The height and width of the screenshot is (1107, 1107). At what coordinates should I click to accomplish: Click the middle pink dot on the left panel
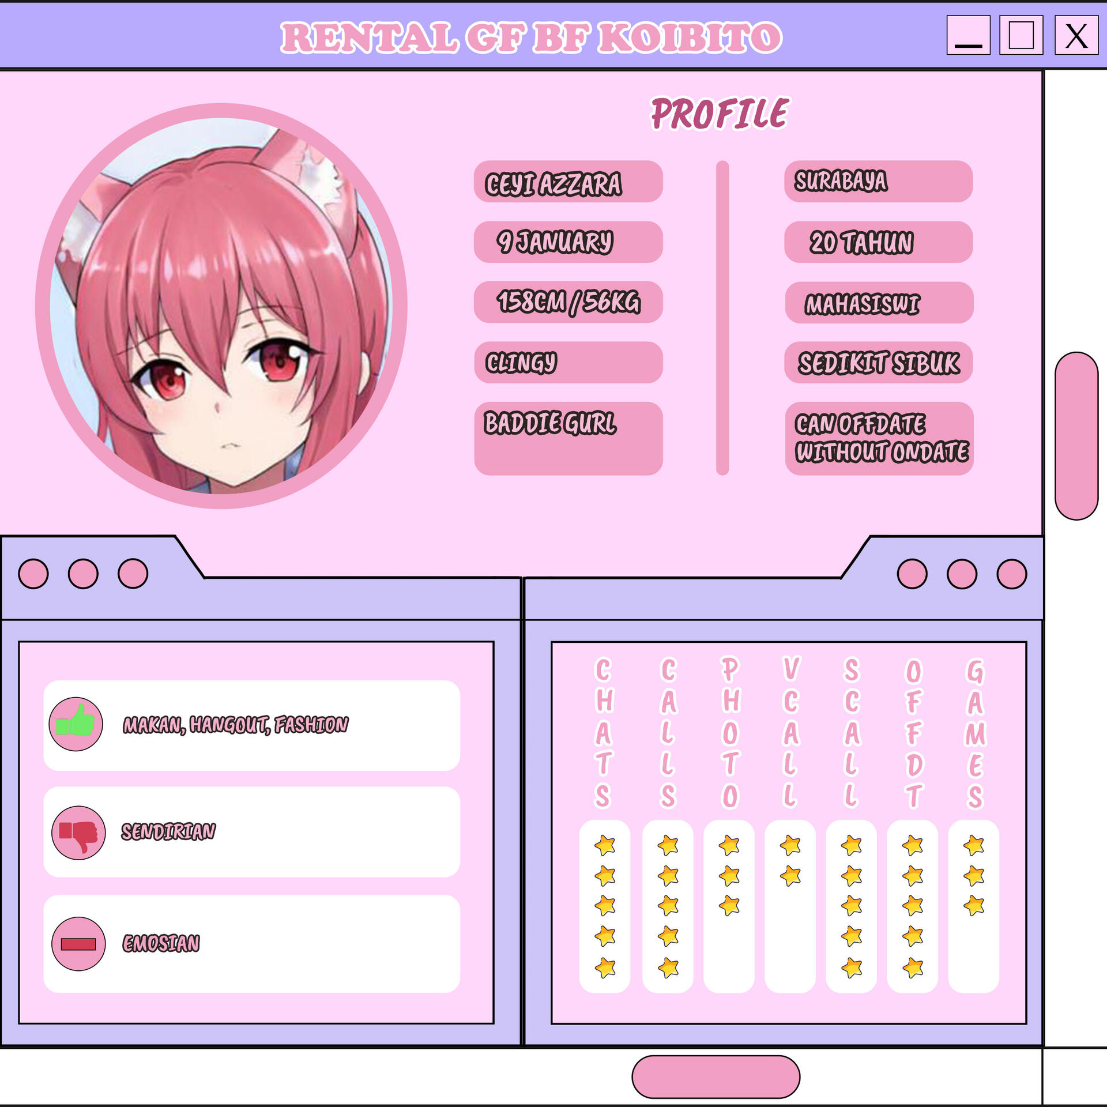point(83,574)
